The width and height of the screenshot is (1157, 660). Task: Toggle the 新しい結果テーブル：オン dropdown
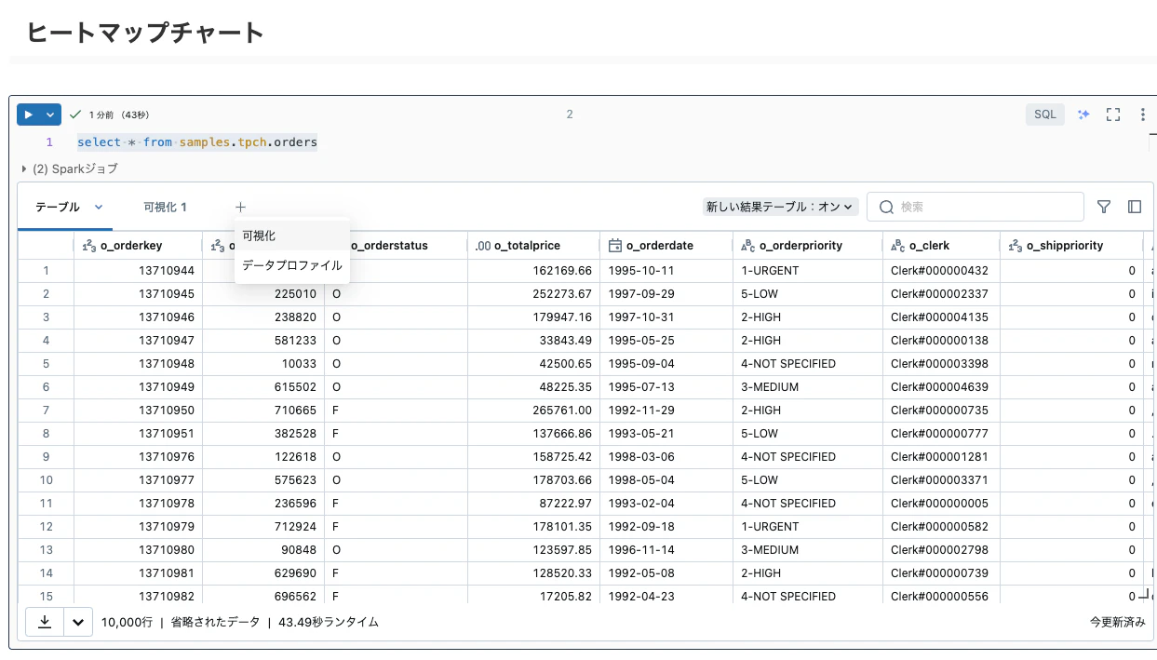click(780, 207)
